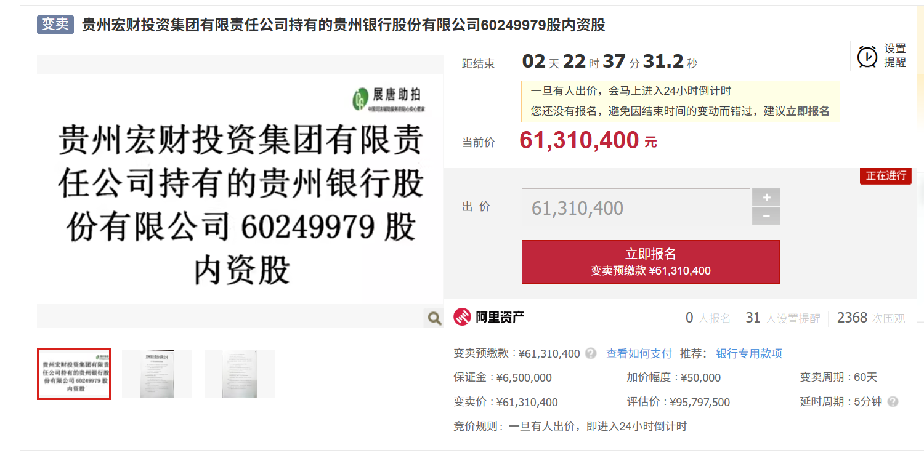Click the 正在进行 status banner
Viewport: 924px width, 469px height.
(885, 176)
